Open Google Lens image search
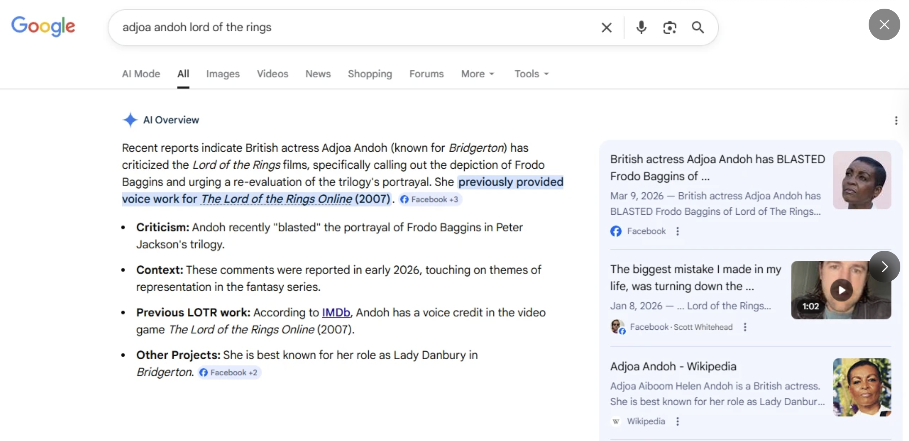The height and width of the screenshot is (441, 909). (x=669, y=27)
